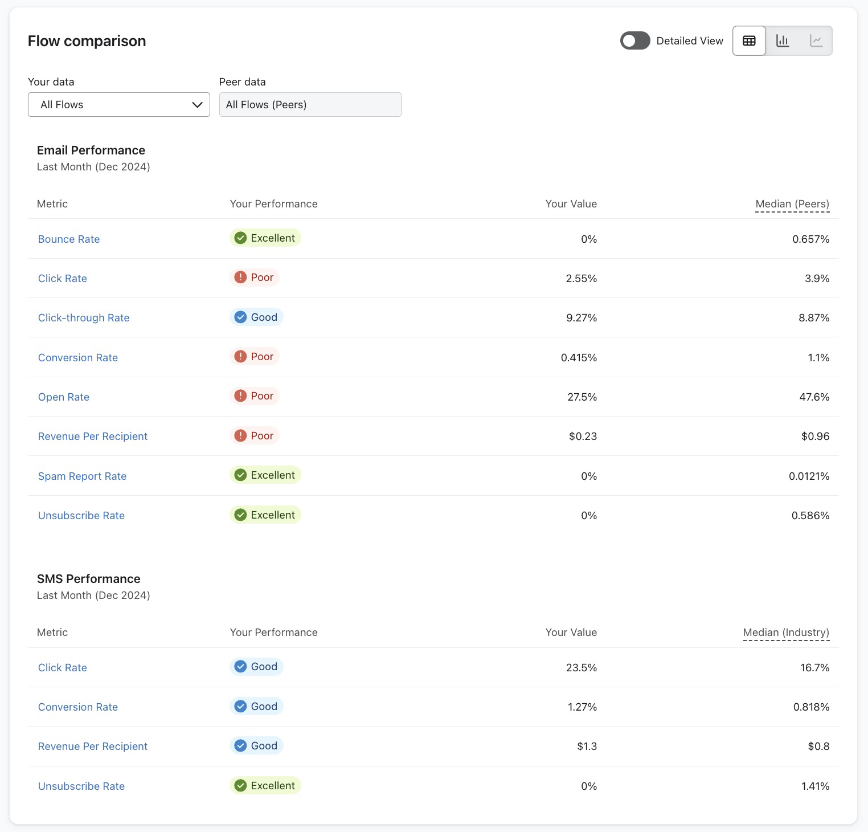The width and height of the screenshot is (868, 832).
Task: Switch to bar chart view icon
Action: (x=783, y=41)
